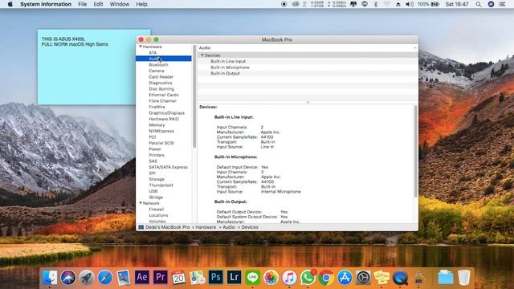This screenshot has height=289, width=514.
Task: Click the volume speaker menu bar icon
Action: coord(410,4)
